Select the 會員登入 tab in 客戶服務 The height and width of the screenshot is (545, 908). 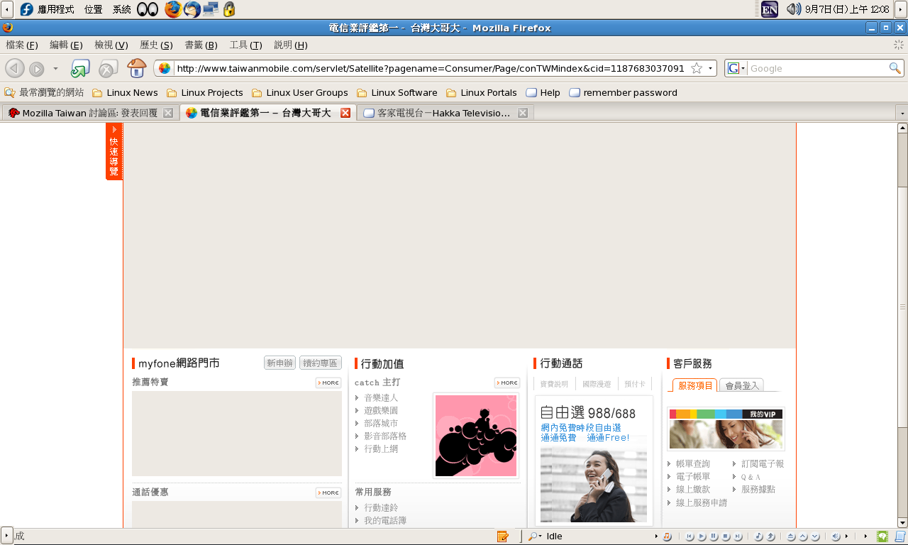741,385
